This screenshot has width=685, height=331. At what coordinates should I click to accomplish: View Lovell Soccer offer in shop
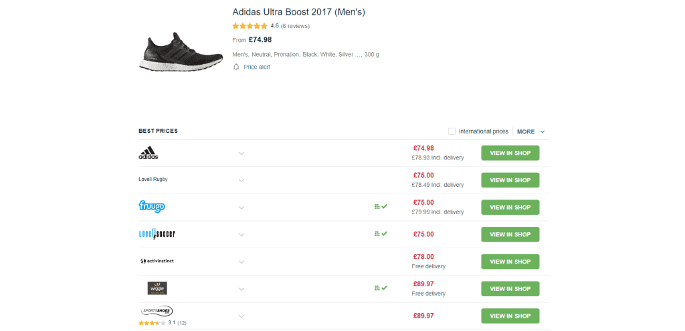click(x=510, y=234)
